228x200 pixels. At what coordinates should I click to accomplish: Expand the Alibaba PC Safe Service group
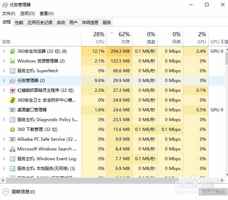click(4, 139)
